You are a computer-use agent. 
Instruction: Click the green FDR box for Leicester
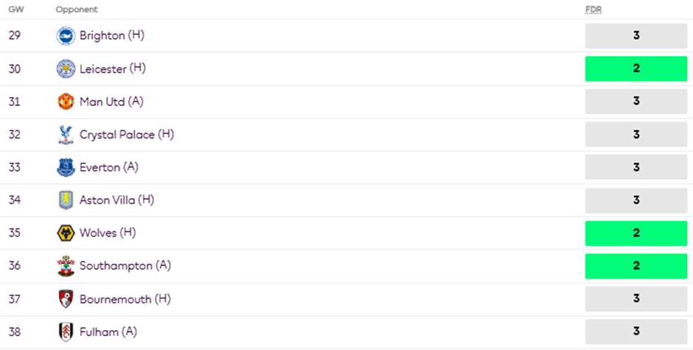[635, 69]
